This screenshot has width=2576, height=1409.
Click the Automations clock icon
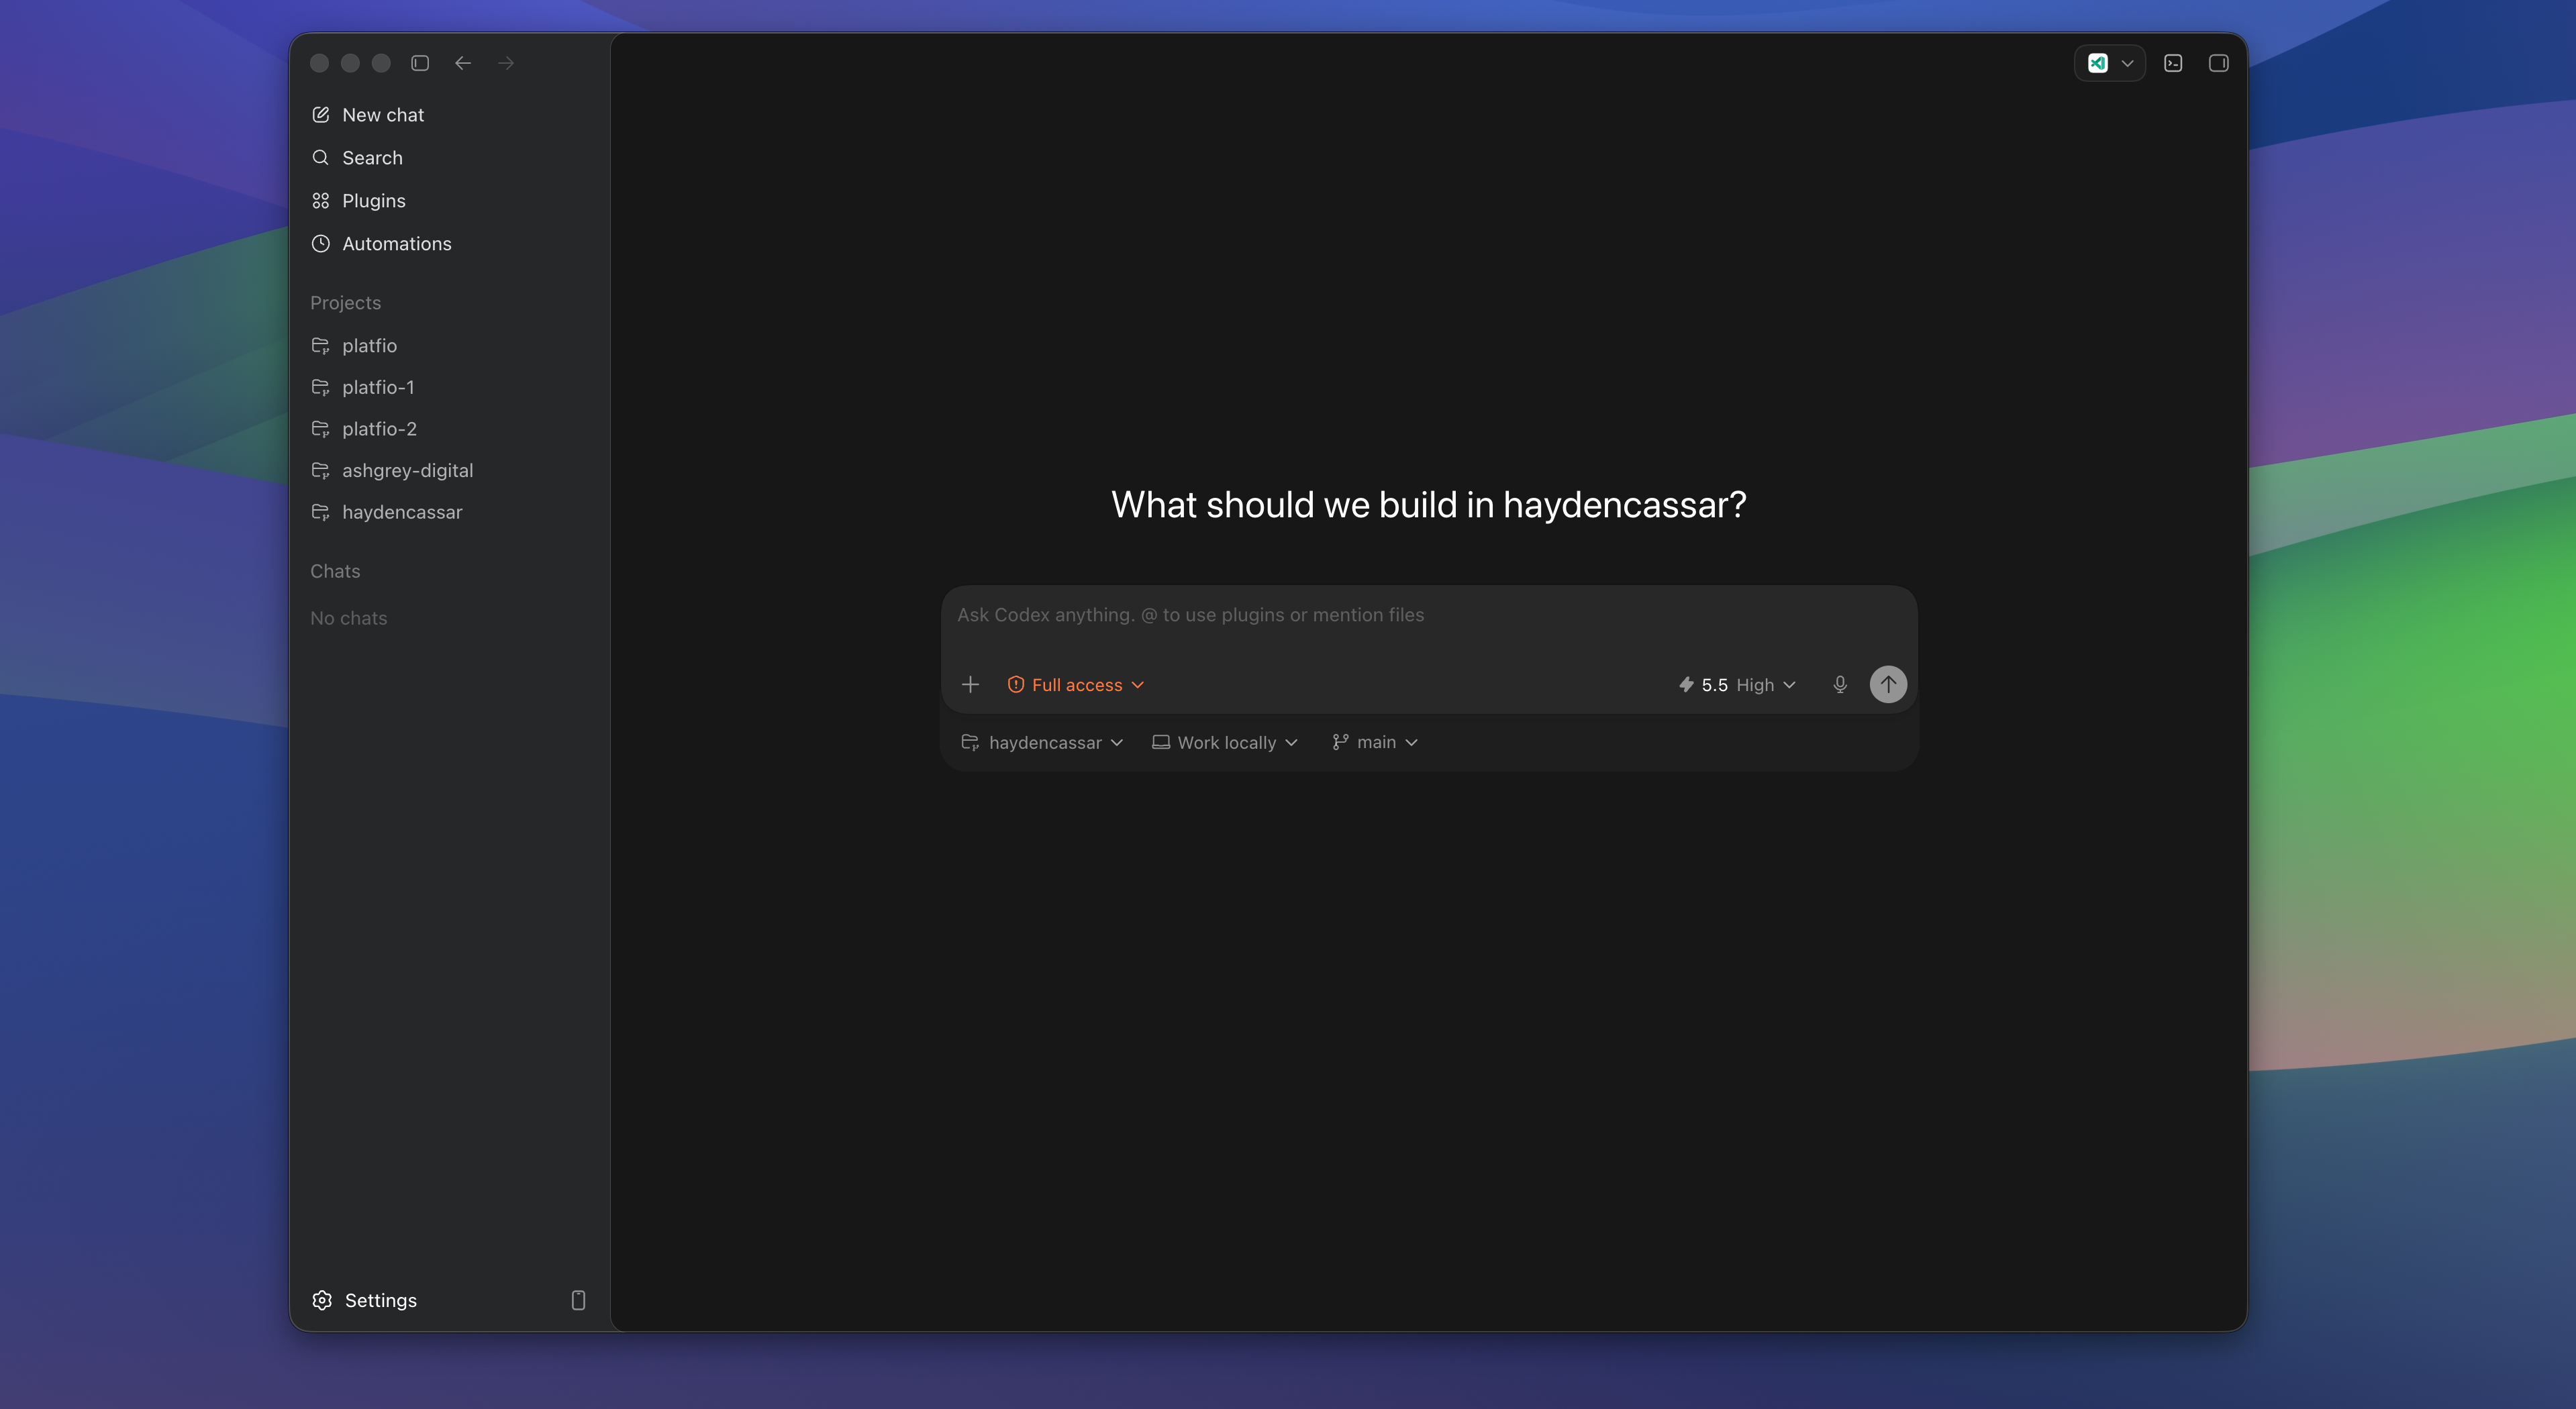[320, 244]
